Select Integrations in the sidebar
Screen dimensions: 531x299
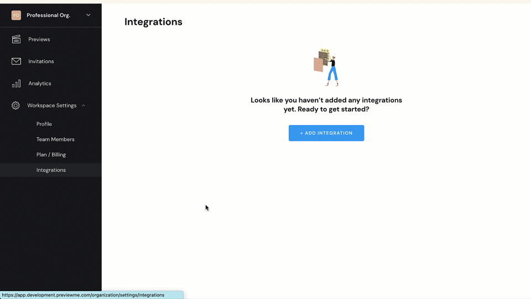pyautogui.click(x=51, y=170)
